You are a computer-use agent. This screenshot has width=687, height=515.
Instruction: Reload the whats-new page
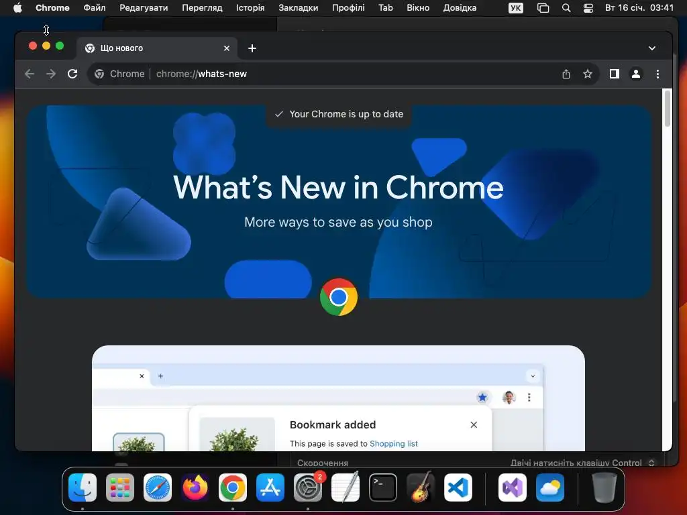(x=72, y=74)
